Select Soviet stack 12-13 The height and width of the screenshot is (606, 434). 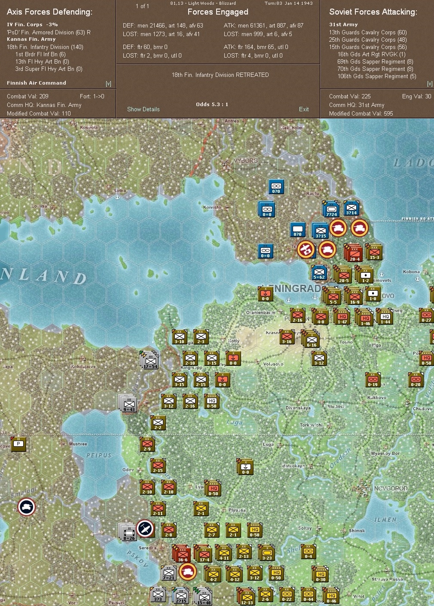[246, 597]
